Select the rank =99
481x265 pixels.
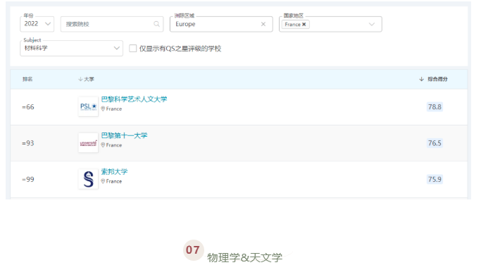click(x=28, y=180)
